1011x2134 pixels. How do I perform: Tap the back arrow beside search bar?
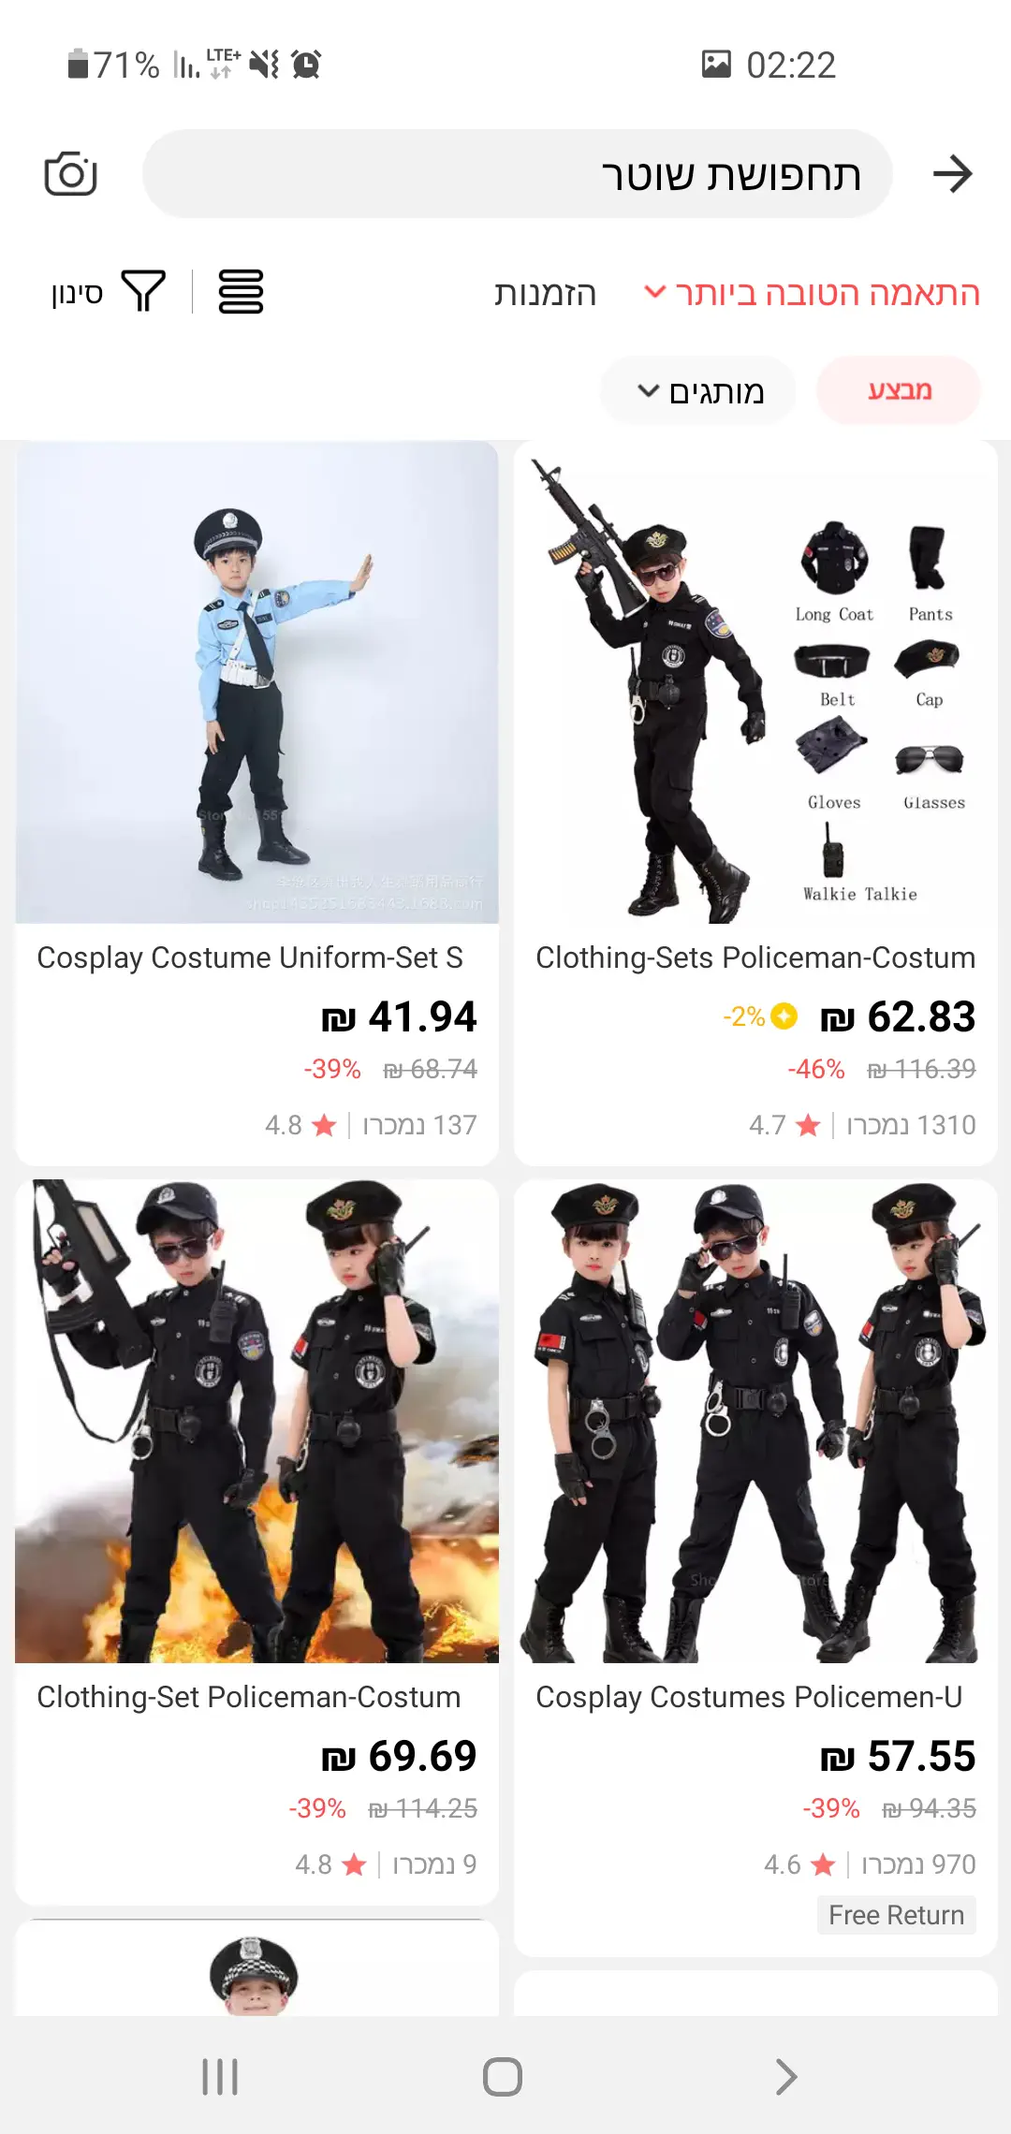click(953, 174)
